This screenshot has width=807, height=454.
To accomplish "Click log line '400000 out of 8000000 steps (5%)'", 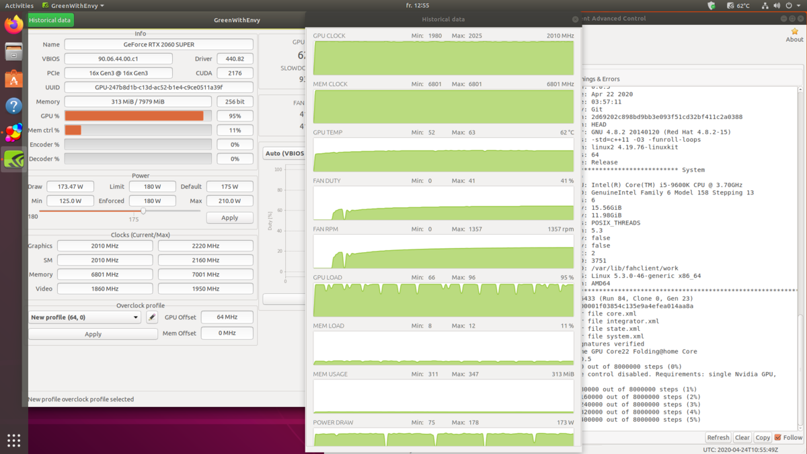I will 641,420.
